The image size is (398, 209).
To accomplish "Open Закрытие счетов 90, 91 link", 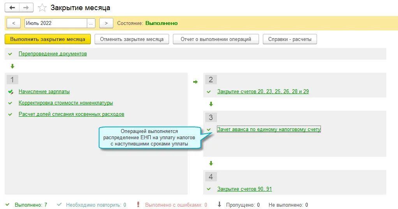I will pos(245,189).
